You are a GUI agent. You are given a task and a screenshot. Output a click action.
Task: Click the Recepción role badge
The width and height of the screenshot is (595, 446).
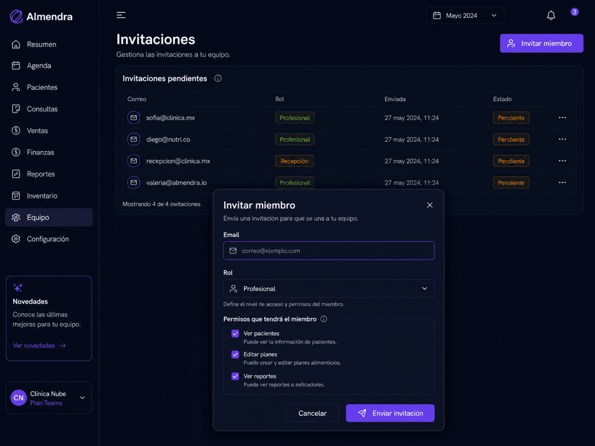tap(295, 161)
